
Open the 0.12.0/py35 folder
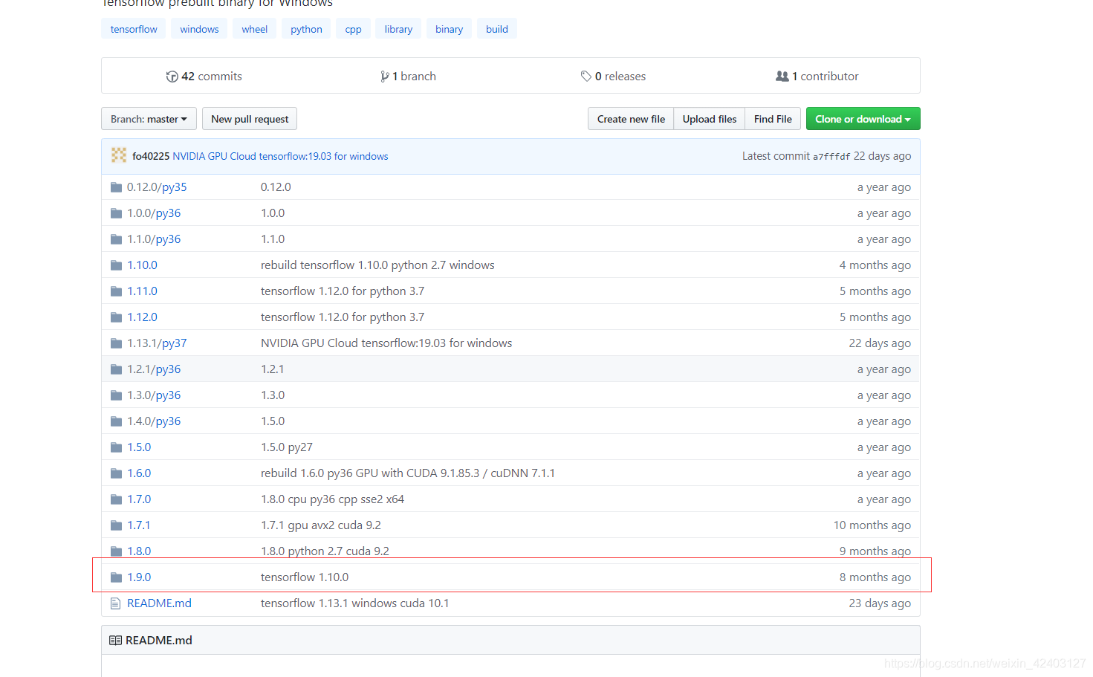tap(157, 187)
